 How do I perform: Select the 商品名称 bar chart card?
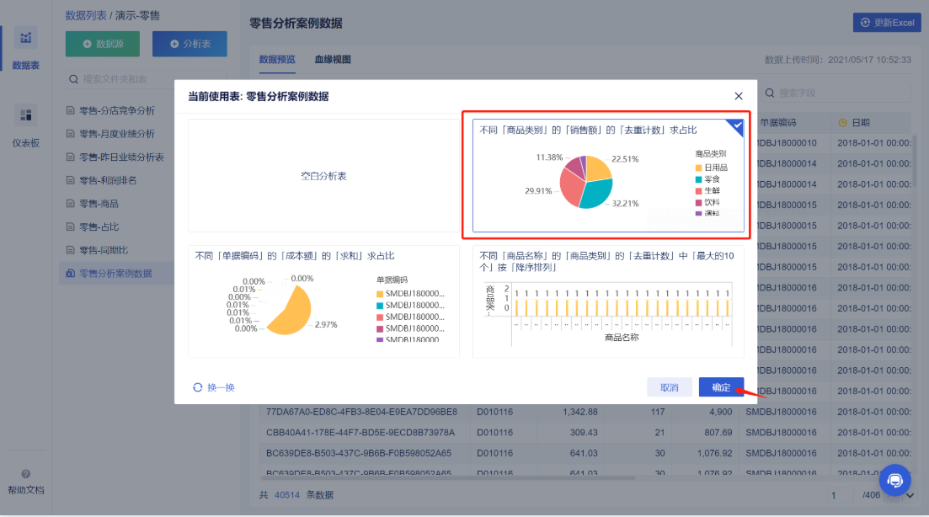[x=608, y=301]
